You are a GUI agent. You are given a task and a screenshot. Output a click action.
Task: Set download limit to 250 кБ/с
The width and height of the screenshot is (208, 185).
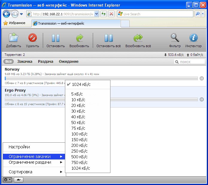(88, 151)
